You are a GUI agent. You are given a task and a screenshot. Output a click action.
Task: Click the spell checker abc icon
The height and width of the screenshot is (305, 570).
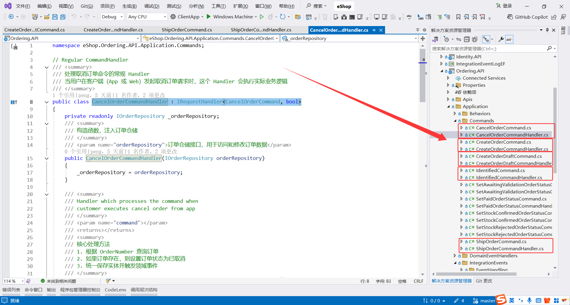pos(409,17)
